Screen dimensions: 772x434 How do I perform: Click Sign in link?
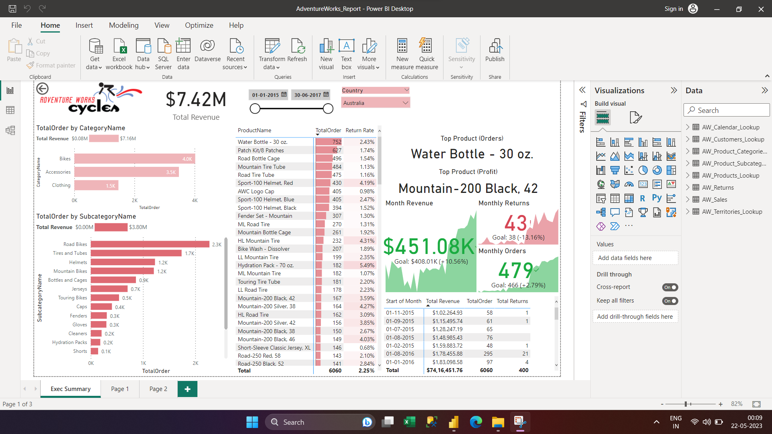[x=673, y=8]
